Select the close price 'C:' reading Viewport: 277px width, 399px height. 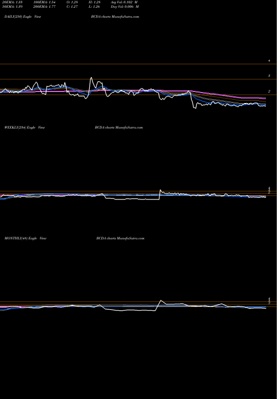coord(72,7)
